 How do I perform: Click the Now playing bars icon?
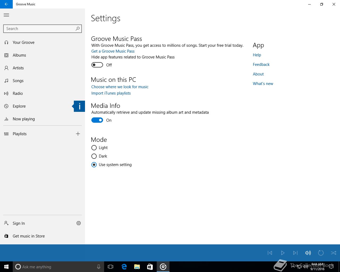pos(6,119)
